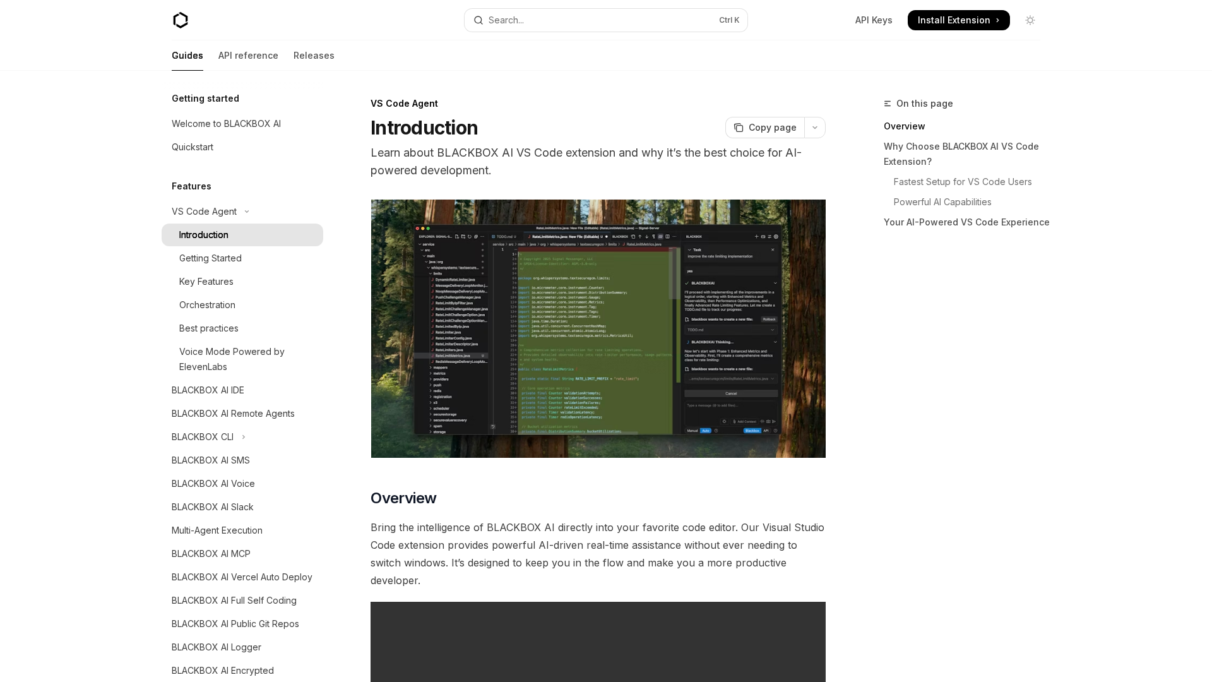Open the Copy page dropdown arrow

pos(814,128)
